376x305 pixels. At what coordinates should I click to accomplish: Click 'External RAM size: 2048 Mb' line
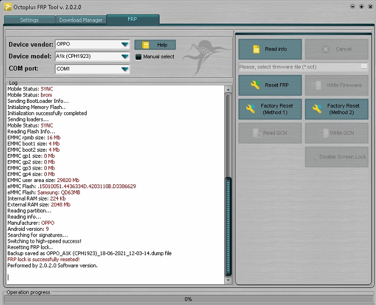39,204
